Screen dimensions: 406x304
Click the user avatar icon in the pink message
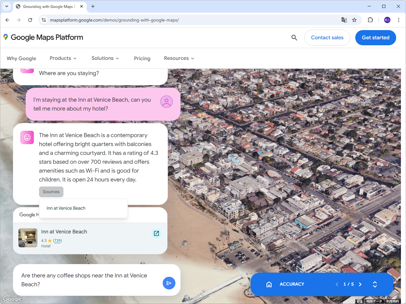pos(166,101)
